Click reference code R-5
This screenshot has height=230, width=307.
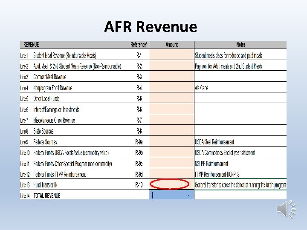tap(139, 98)
